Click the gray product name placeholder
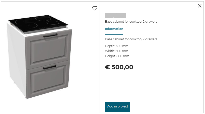The width and height of the screenshot is (205, 114). (115, 16)
